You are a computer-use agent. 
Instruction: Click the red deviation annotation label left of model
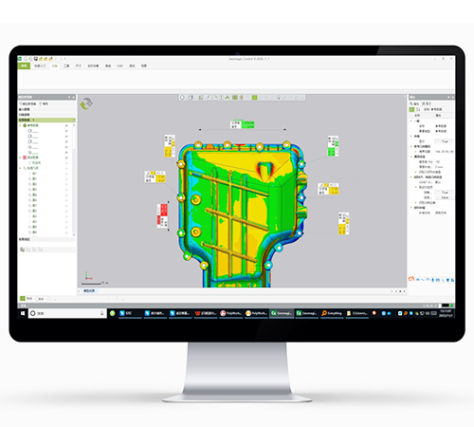[x=162, y=215]
